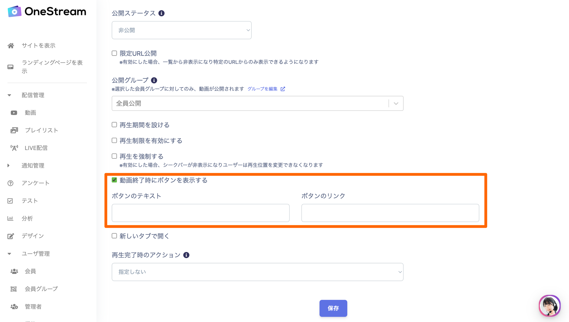Open the 公開ステータス dropdown showing 非公開
Image resolution: width=569 pixels, height=322 pixels.
(x=181, y=30)
